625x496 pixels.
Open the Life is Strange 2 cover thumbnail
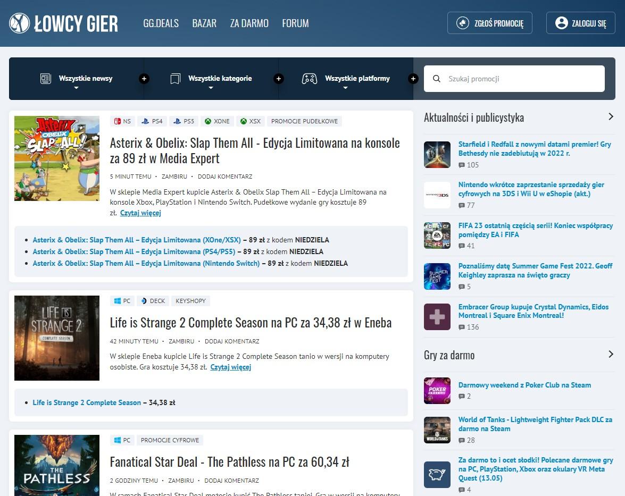coord(57,338)
